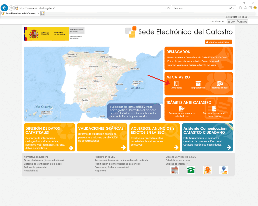Select the Sede Electrónica del Catastro browser tab

coord(20,13)
